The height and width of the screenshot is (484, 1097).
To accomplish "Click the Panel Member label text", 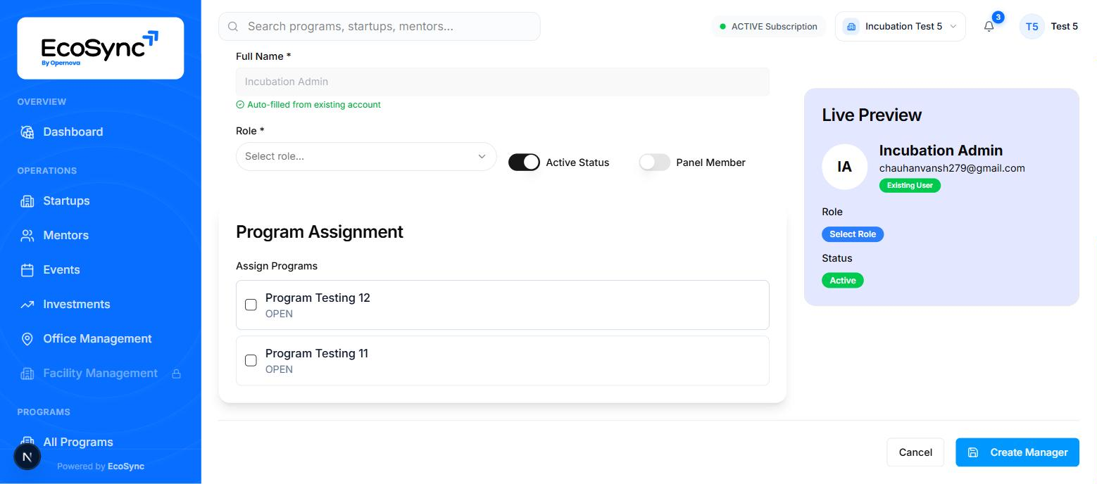I will click(711, 163).
